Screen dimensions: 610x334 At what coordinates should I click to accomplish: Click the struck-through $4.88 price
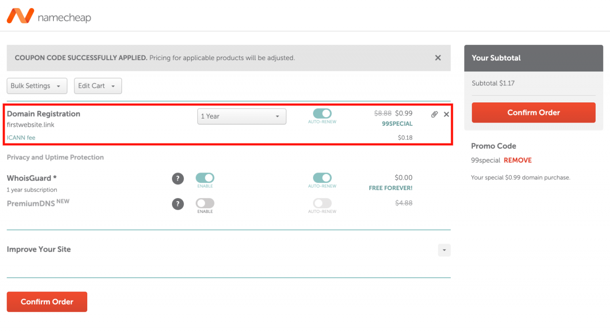[404, 203]
